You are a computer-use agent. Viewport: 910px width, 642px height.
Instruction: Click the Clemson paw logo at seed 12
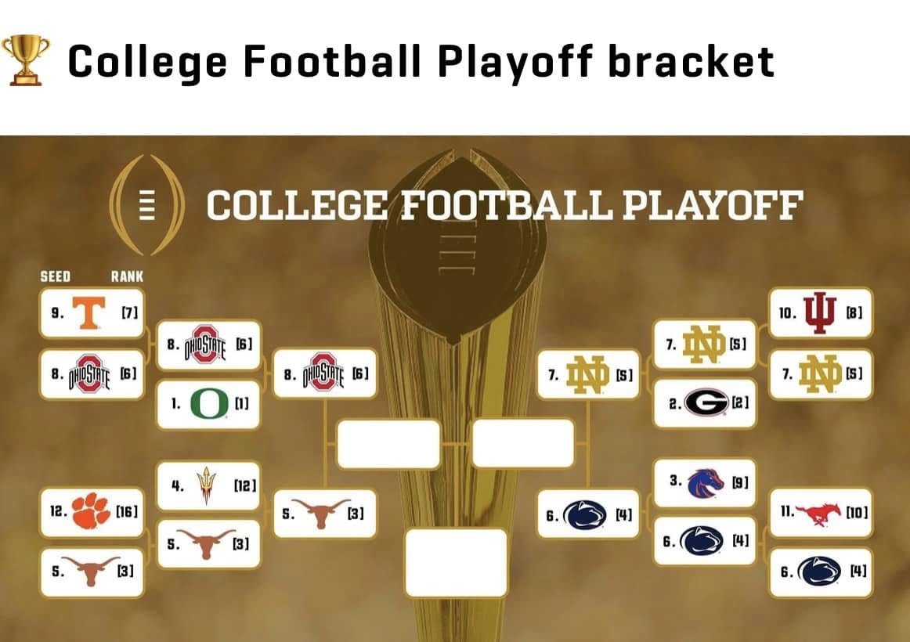(91, 511)
